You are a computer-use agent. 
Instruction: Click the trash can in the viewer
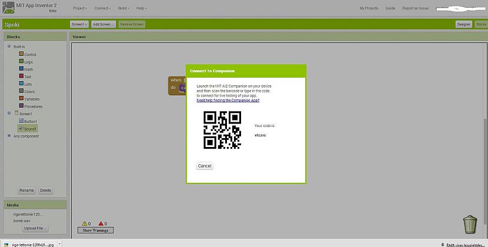(x=470, y=224)
